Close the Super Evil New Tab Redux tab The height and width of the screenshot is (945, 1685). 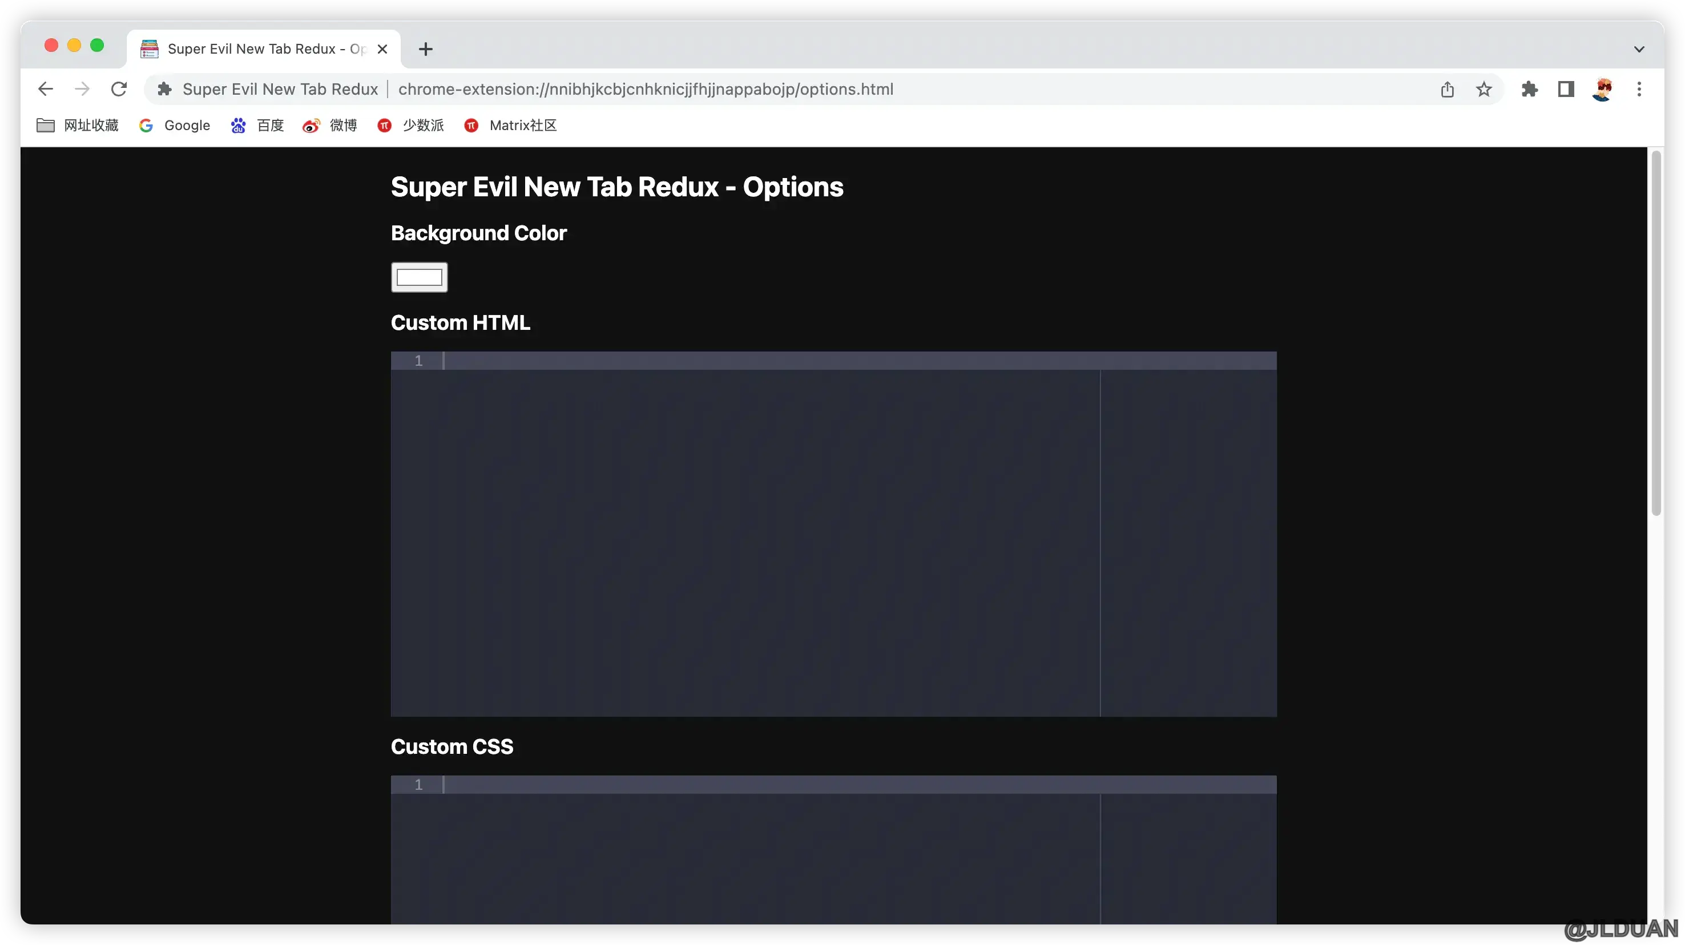tap(382, 49)
